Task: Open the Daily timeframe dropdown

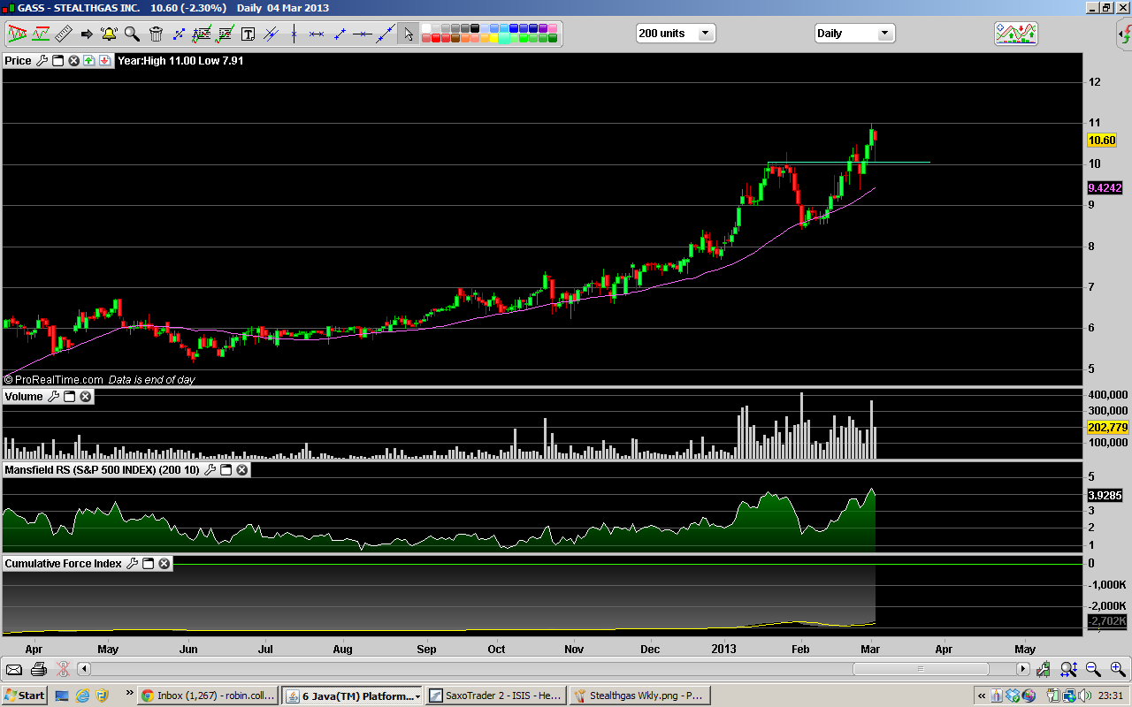Action: pos(883,34)
